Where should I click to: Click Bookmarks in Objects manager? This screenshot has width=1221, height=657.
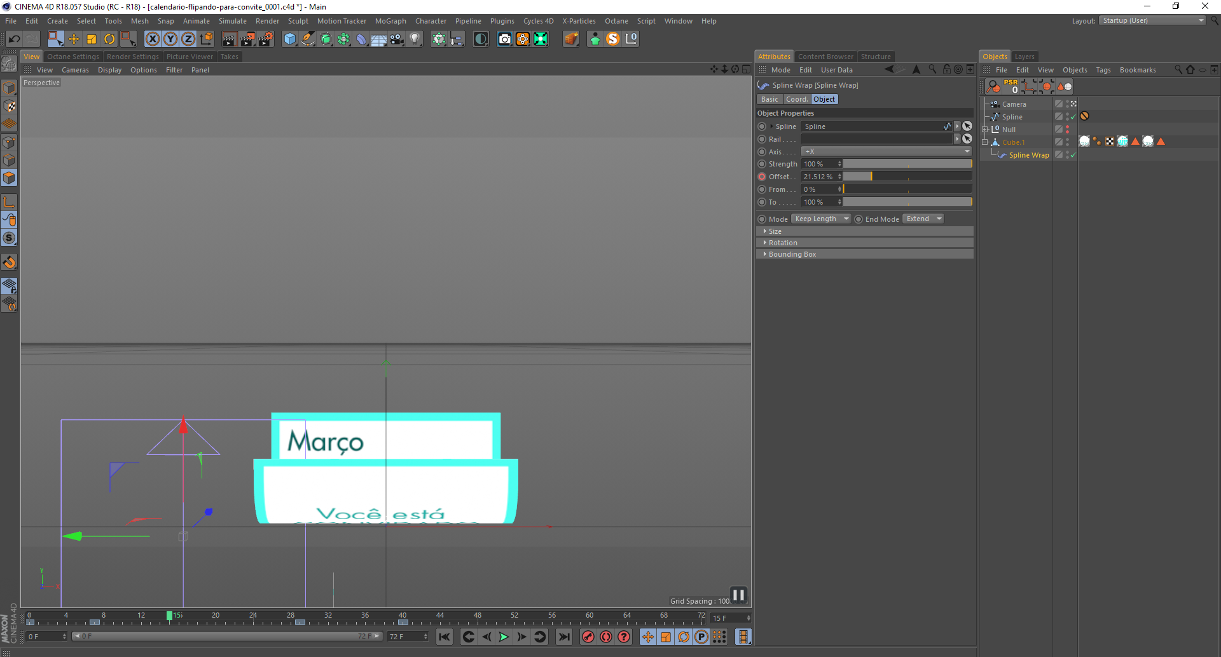point(1138,70)
